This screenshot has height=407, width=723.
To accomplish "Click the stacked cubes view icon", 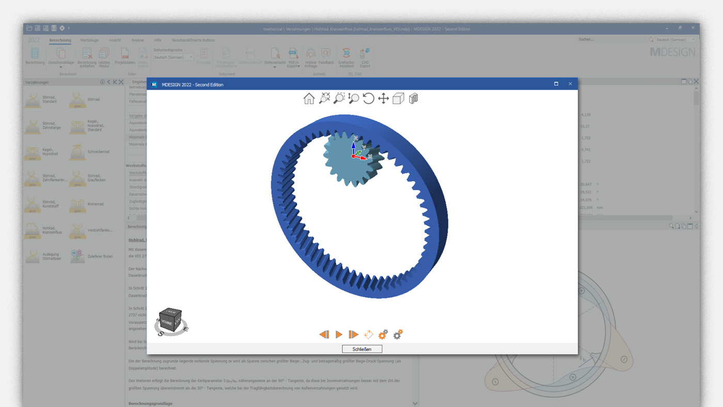I will pos(413,98).
